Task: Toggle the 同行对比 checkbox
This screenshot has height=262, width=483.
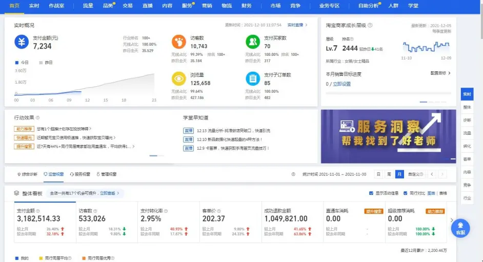Action: (406, 193)
